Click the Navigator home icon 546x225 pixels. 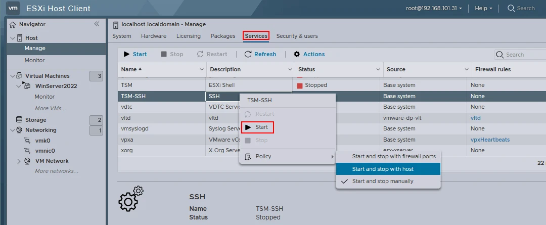pos(13,24)
